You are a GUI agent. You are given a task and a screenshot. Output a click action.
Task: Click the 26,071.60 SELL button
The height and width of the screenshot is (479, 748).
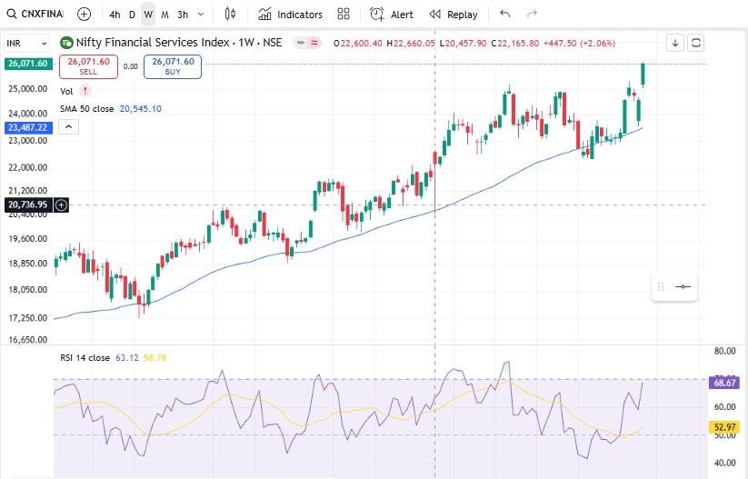coord(88,66)
